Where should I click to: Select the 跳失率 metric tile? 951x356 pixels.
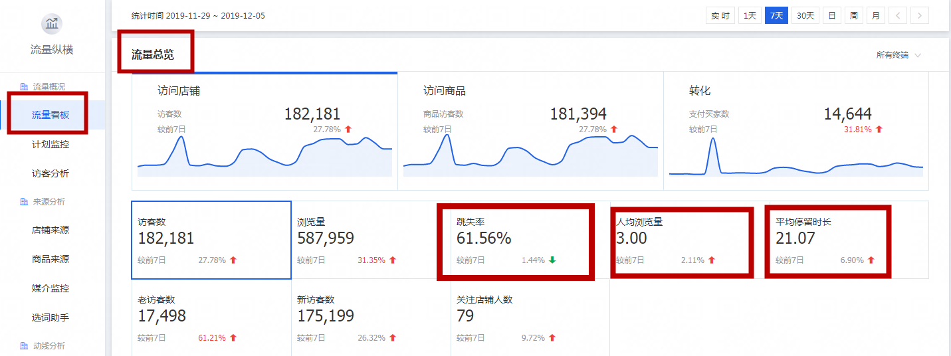(530, 240)
